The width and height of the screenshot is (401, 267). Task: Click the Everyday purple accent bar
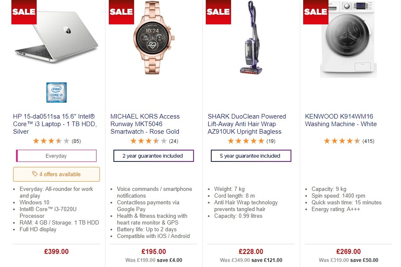(x=16, y=156)
